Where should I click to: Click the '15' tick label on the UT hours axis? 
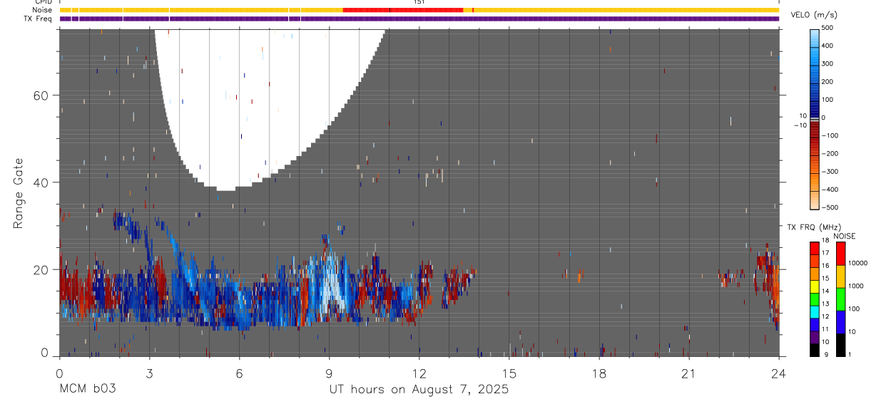pos(509,373)
